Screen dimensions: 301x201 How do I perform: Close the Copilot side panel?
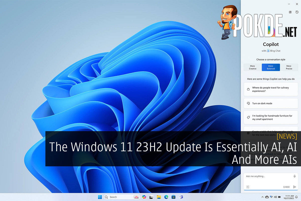tap(297, 4)
